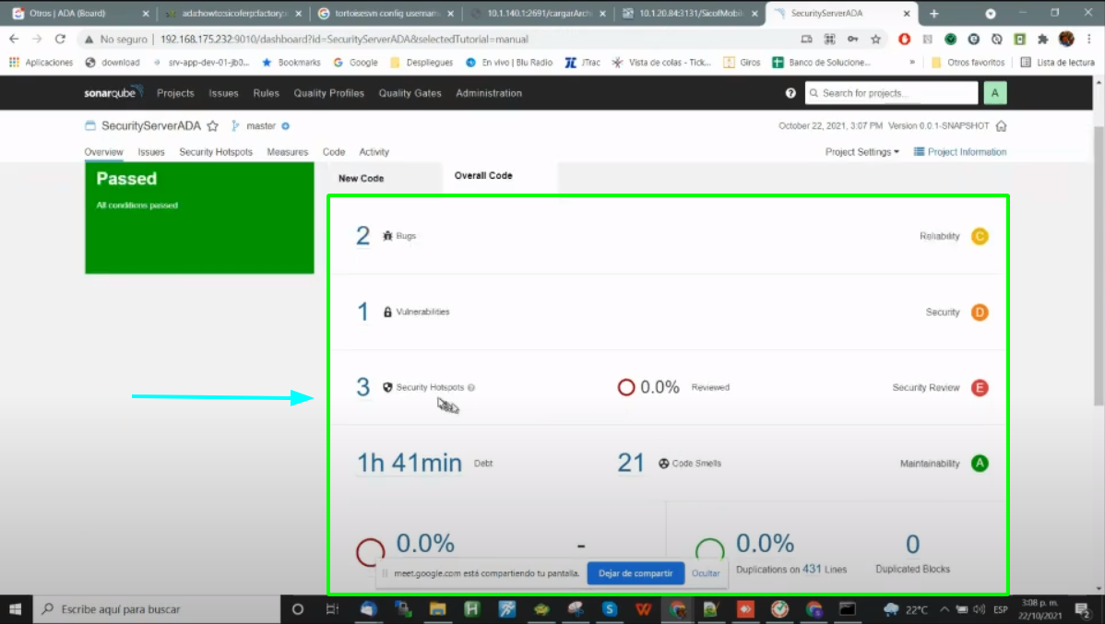Viewport: 1105px width, 624px height.
Task: Expand the Project Settings dropdown
Action: tap(861, 152)
